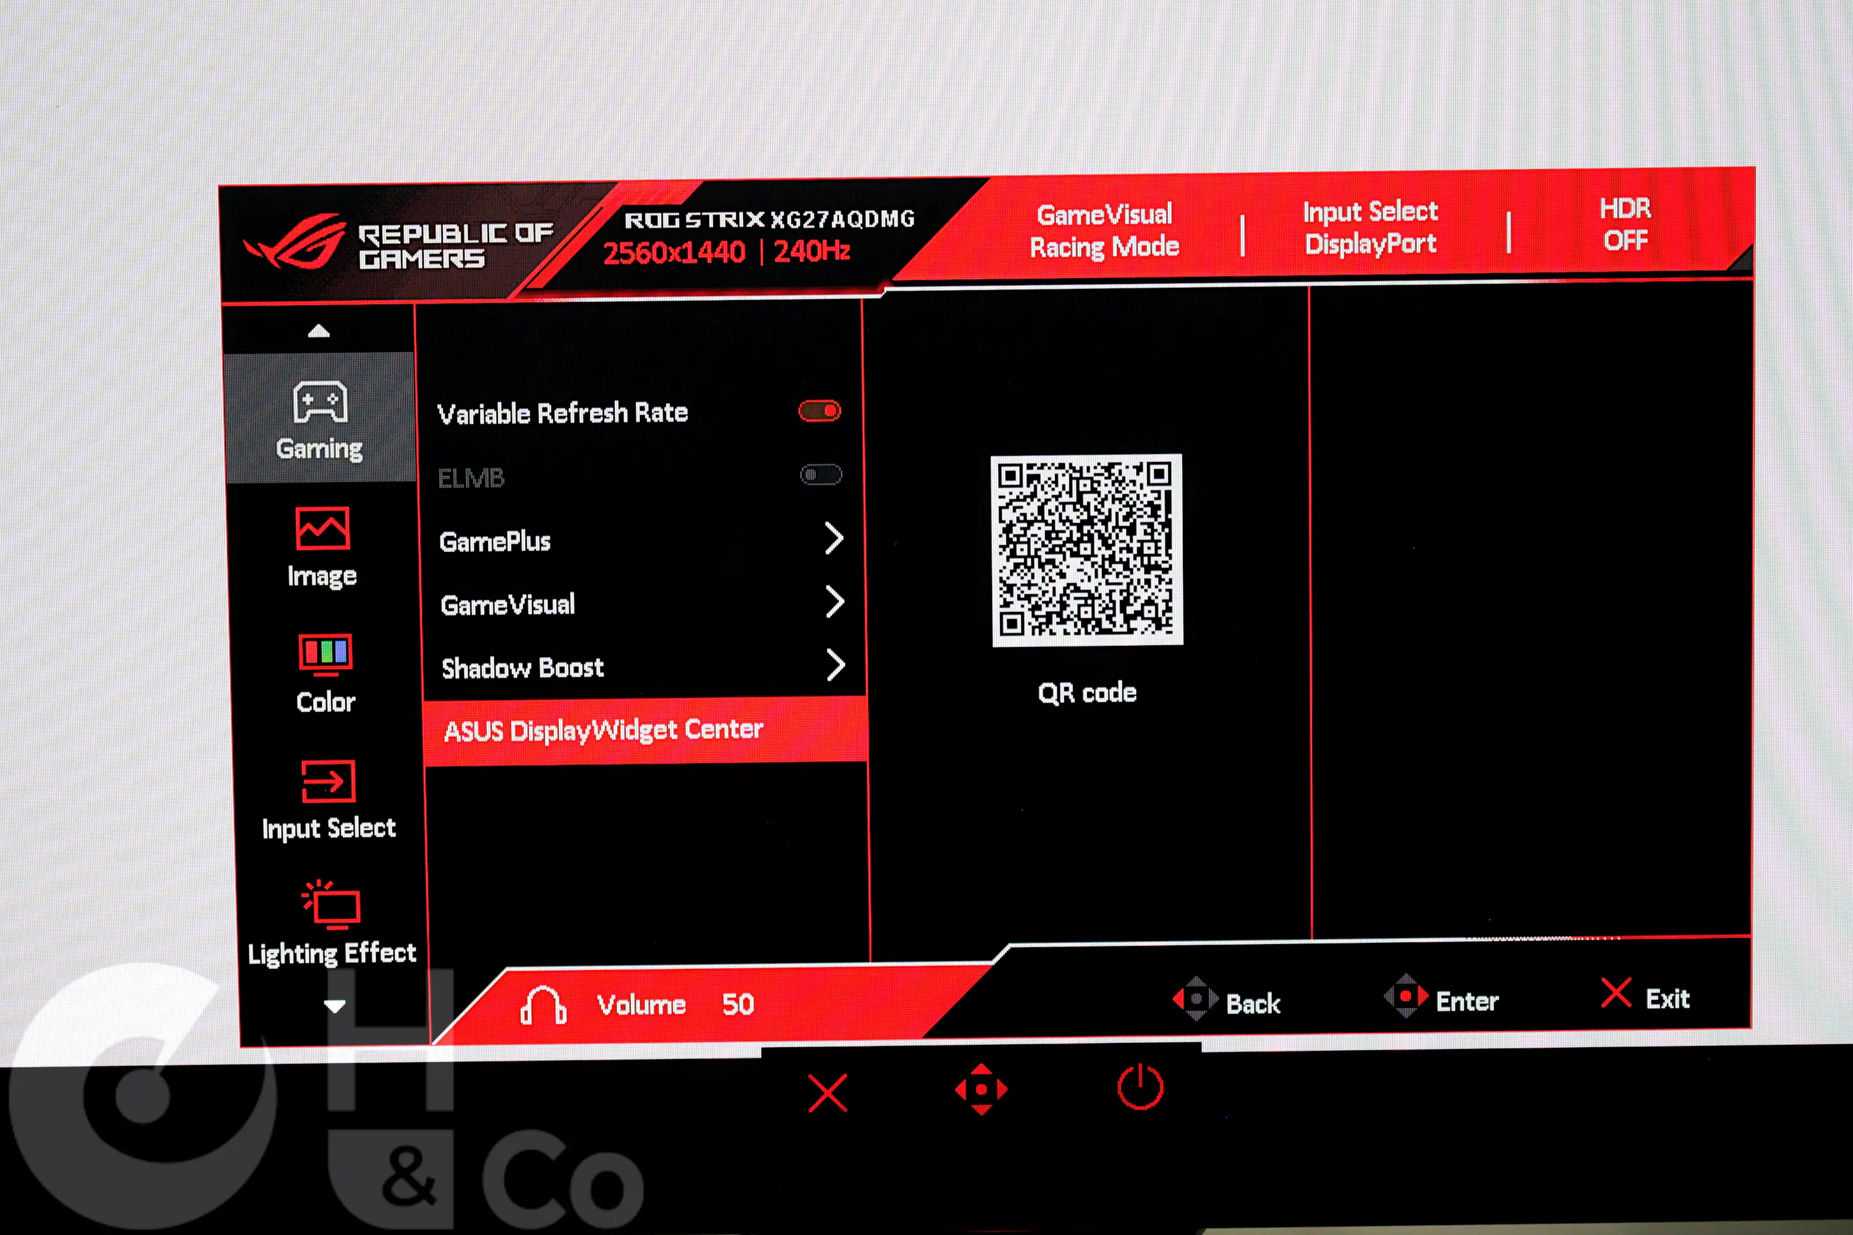Select the Input Select menu label
The image size is (1853, 1235).
[x=329, y=829]
